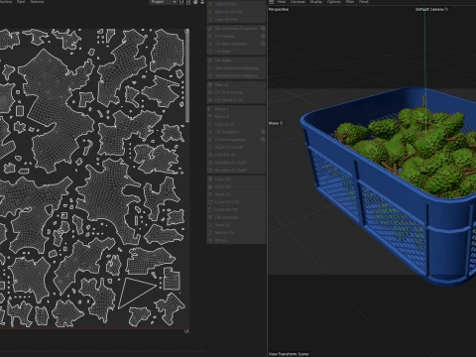Click the Store UV icon
Viewport: 476px width, 357px height.
point(210,225)
